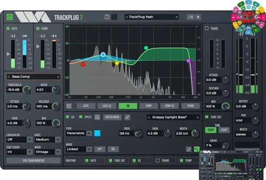The height and width of the screenshot is (180, 266).
Task: Switch to the GATE SC tab
Action: click(107, 106)
